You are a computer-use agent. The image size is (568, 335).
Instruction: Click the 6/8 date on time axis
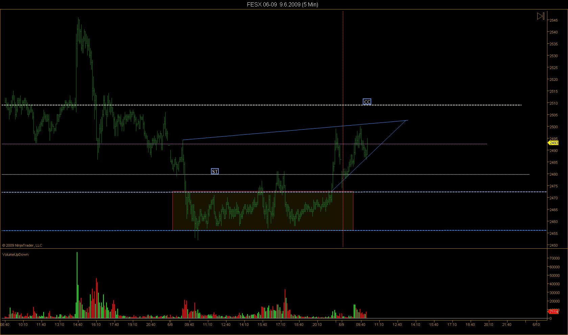[x=170, y=325]
